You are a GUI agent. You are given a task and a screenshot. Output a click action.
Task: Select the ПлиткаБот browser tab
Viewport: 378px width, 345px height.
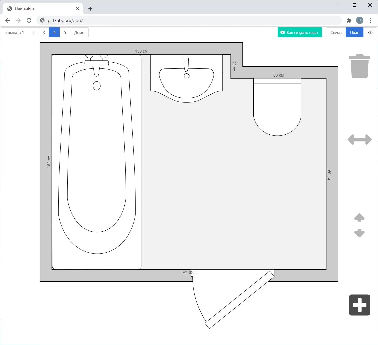click(43, 9)
